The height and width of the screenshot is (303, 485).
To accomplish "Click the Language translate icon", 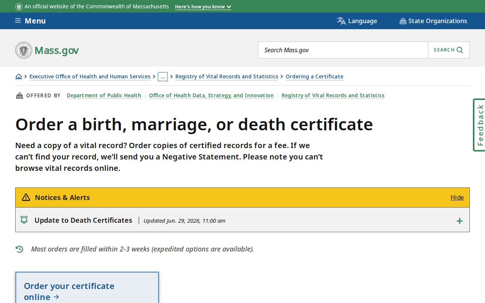I will [x=341, y=21].
